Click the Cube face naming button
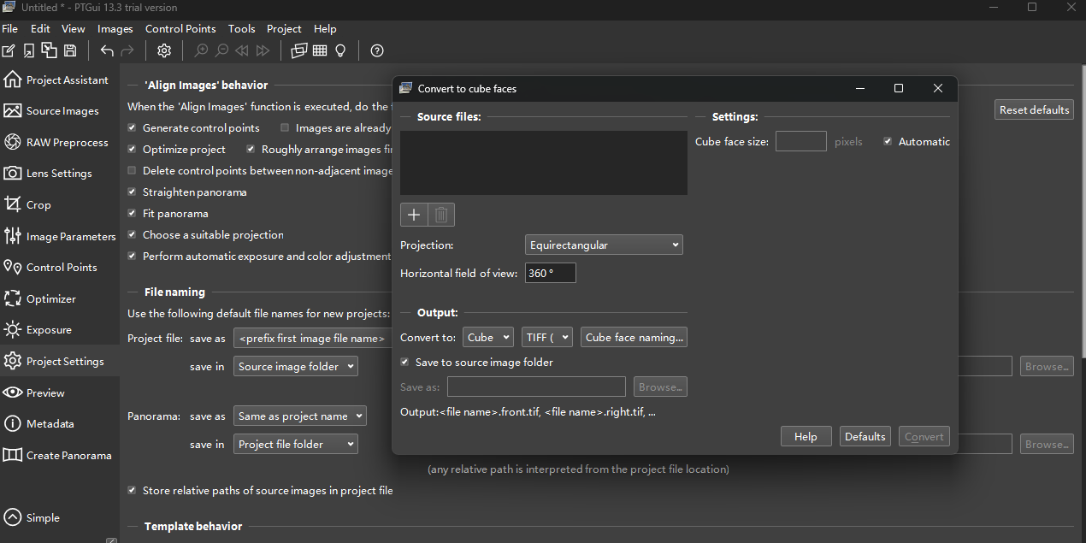 tap(634, 338)
